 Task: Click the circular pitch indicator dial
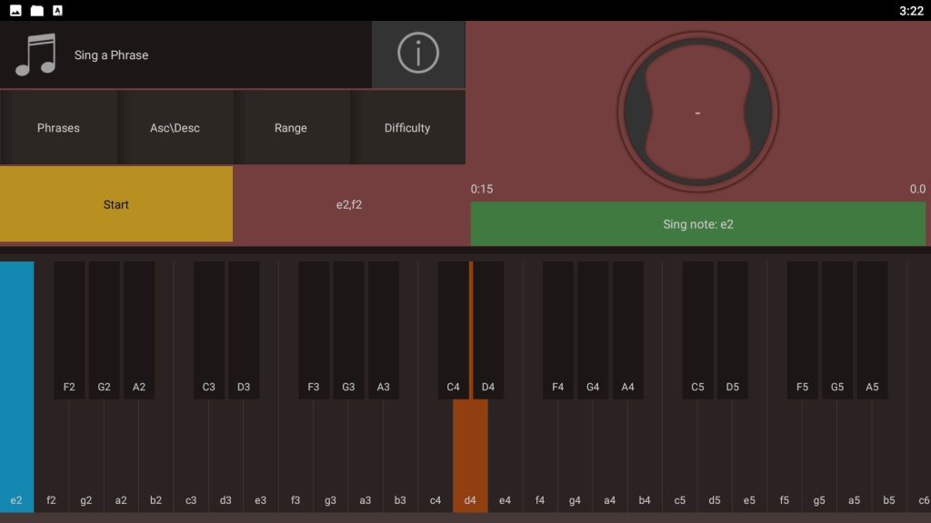pyautogui.click(x=697, y=112)
